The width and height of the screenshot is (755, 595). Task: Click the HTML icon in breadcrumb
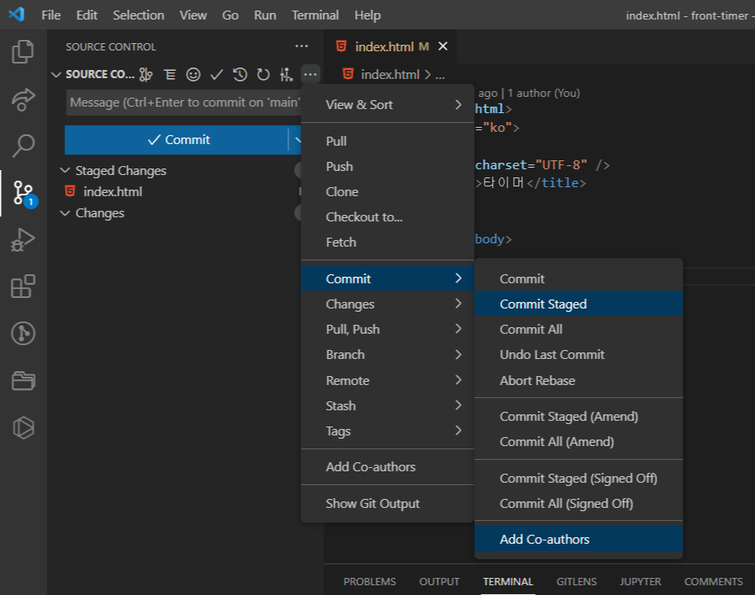348,74
